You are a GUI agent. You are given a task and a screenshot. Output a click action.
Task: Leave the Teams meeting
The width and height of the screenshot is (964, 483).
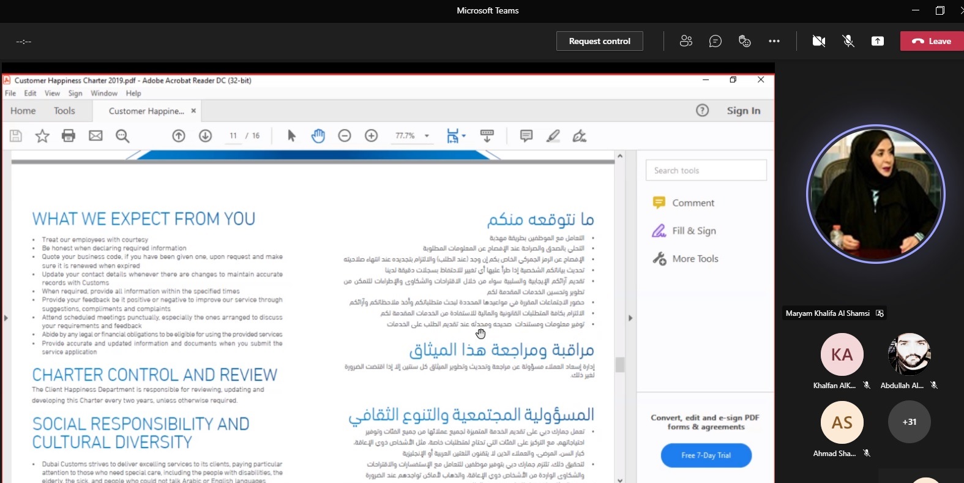932,41
